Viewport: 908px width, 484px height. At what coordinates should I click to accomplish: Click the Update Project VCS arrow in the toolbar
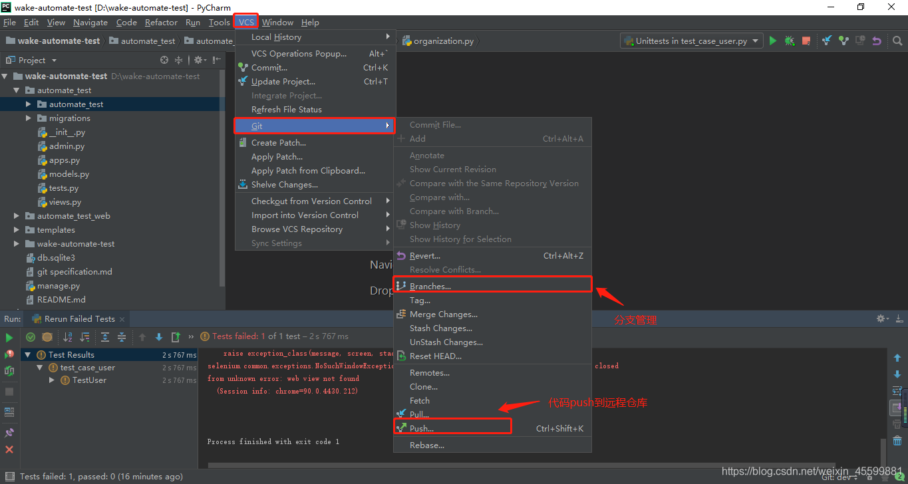(x=827, y=41)
